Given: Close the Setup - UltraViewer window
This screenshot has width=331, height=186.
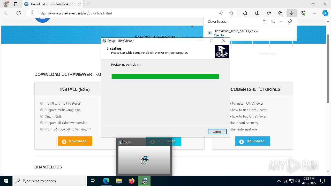Looking at the screenshot, I should click(x=224, y=41).
